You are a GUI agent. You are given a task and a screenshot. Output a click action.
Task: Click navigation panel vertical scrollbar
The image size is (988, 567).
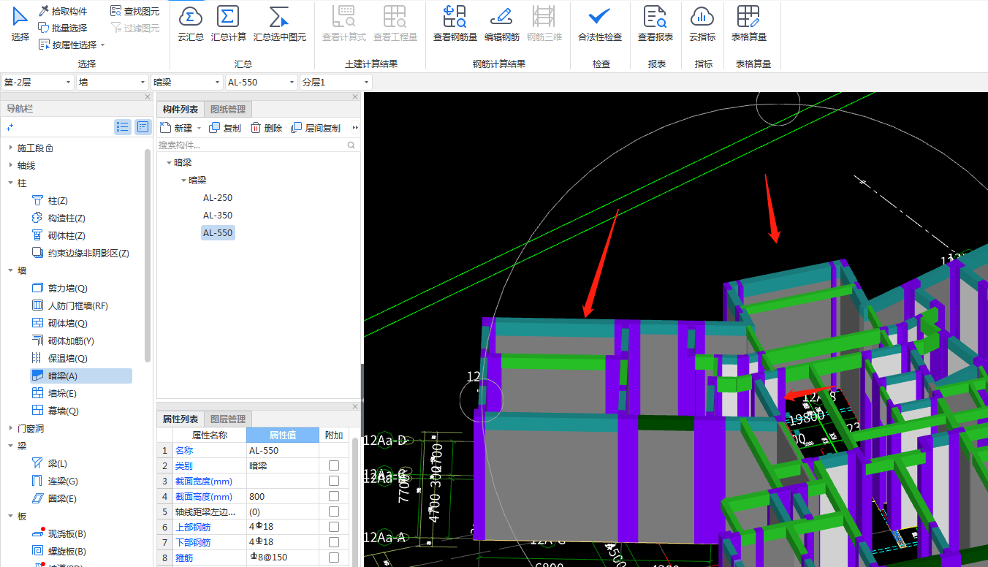pos(148,256)
